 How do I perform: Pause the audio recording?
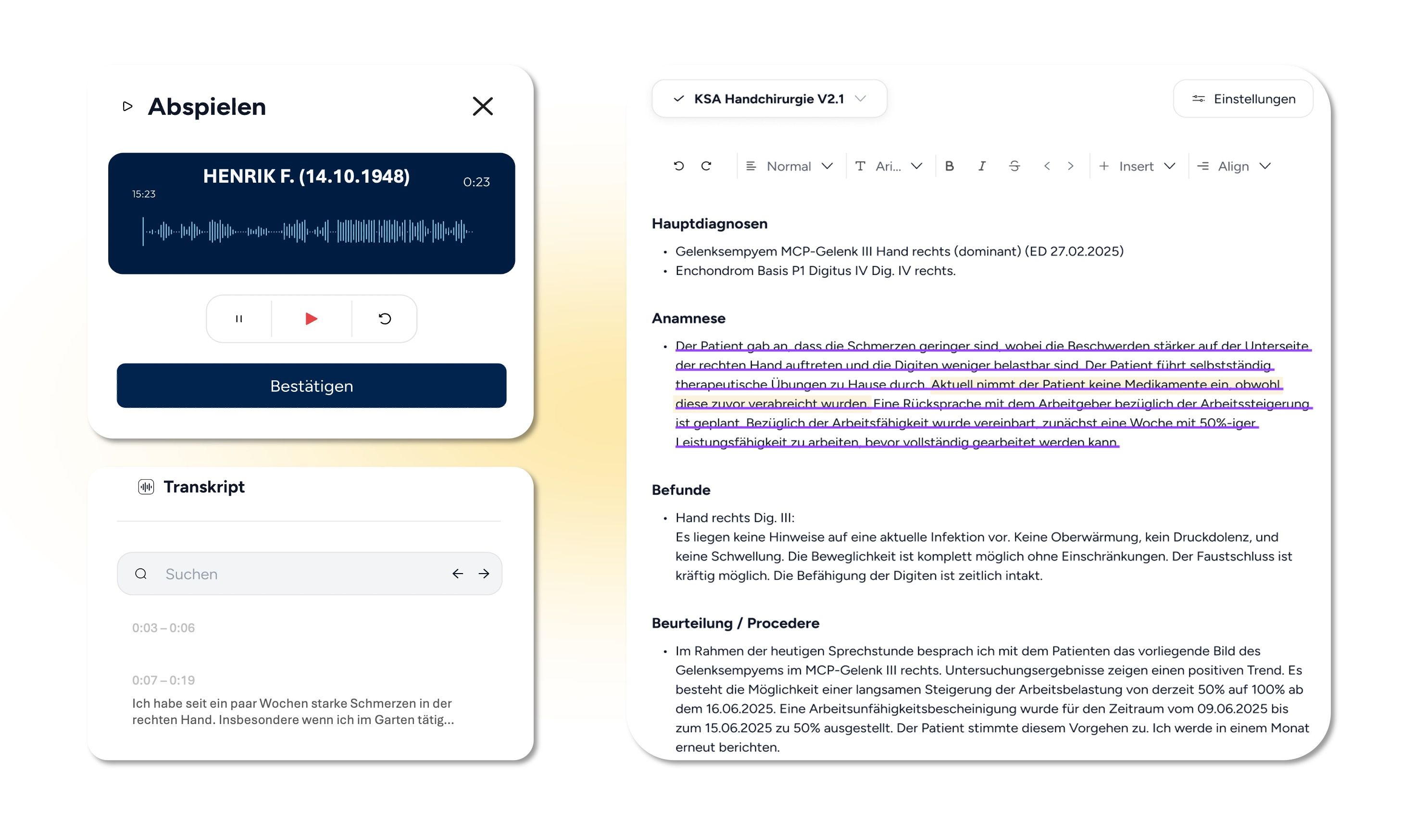coord(239,319)
